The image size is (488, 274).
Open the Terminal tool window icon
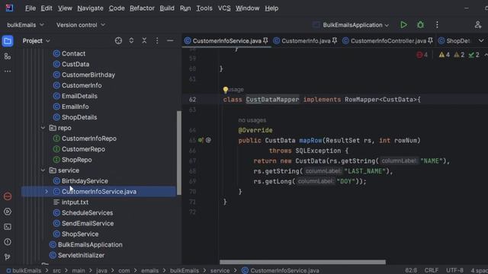click(x=8, y=227)
